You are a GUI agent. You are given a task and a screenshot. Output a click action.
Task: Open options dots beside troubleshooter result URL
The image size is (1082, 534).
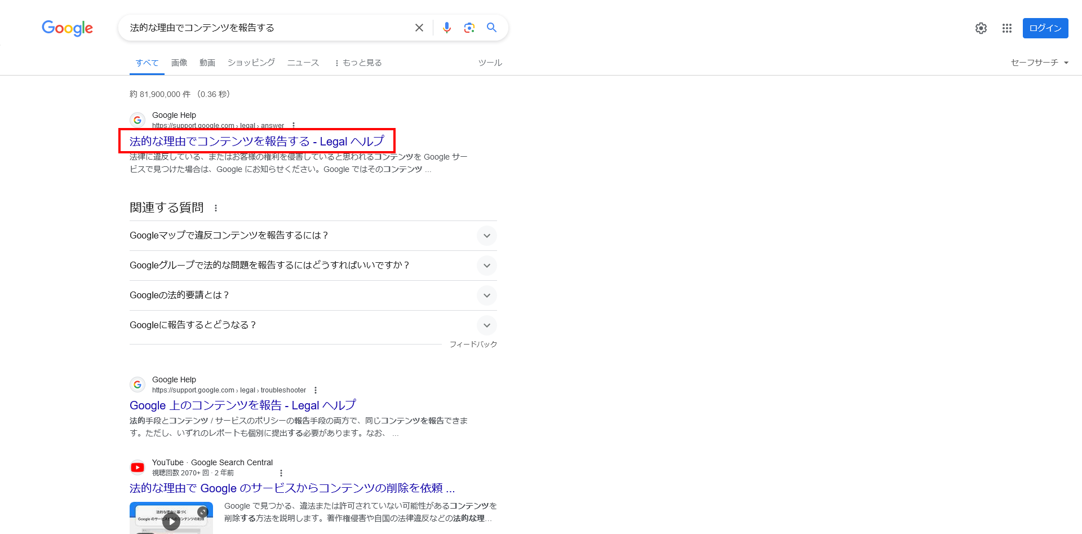pos(316,390)
